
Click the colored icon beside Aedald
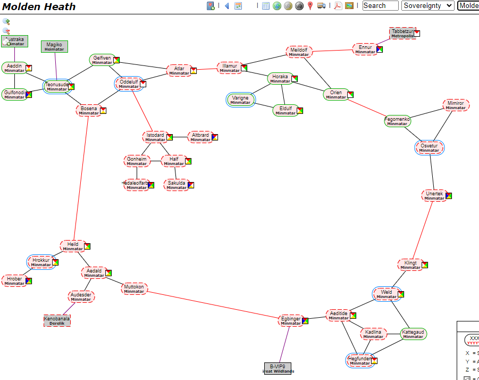tap(108, 272)
